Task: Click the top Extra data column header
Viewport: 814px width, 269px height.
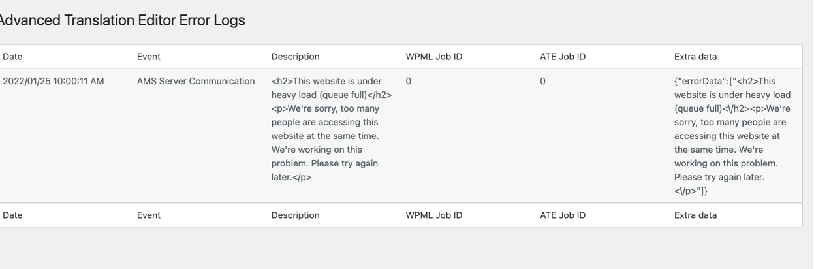Action: click(x=695, y=57)
